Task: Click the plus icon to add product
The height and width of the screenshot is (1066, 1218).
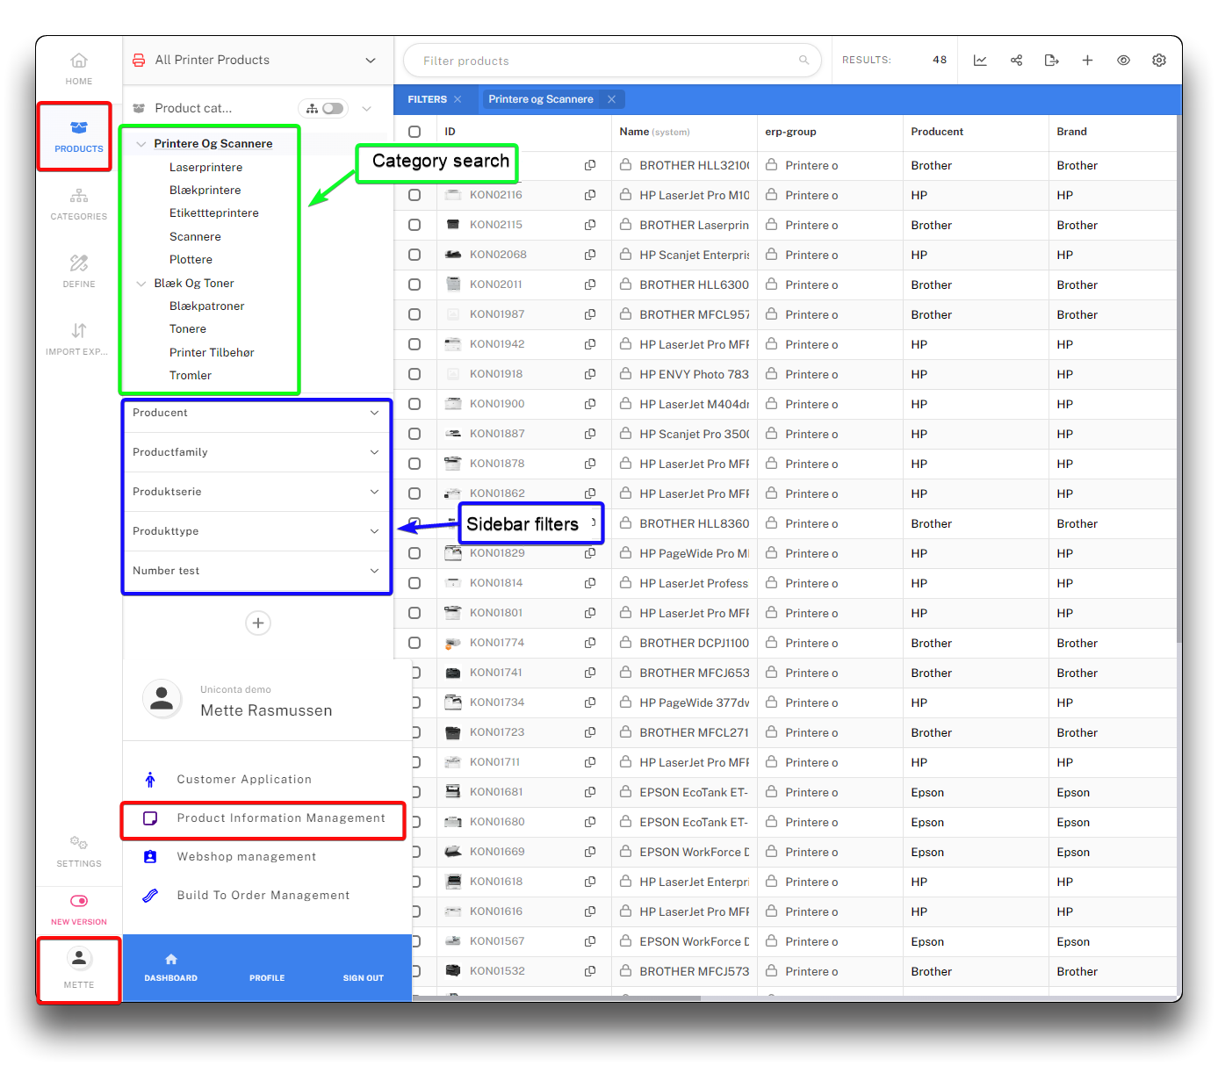Action: click(1087, 61)
